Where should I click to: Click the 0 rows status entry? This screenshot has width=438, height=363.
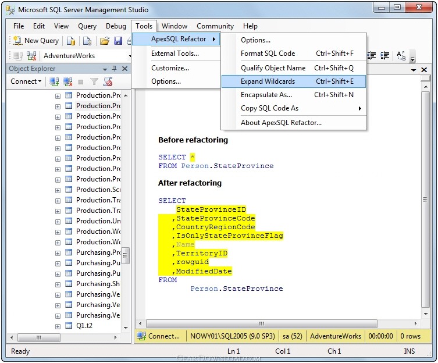coord(410,336)
